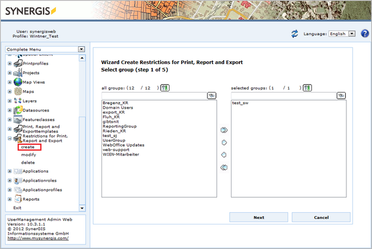This screenshot has height=249, width=372.
Task: Click the refresh arrows icon near Language
Action: (294, 33)
